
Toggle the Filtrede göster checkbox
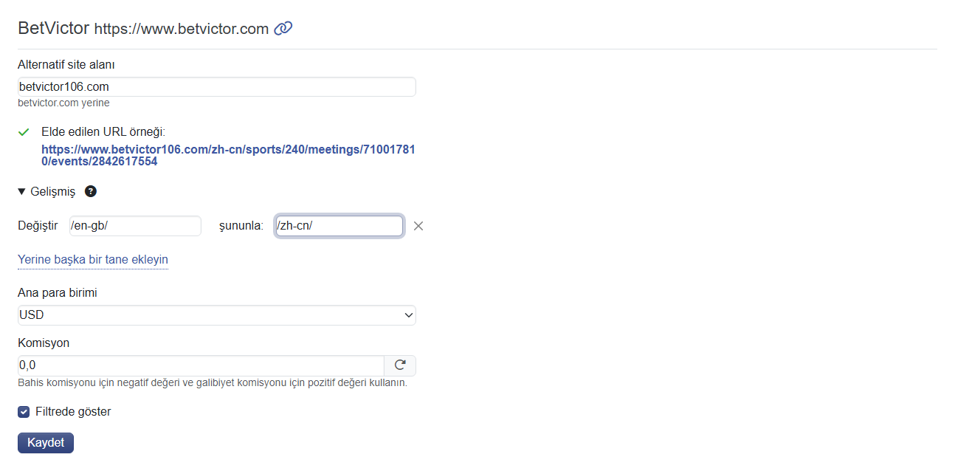pos(24,412)
